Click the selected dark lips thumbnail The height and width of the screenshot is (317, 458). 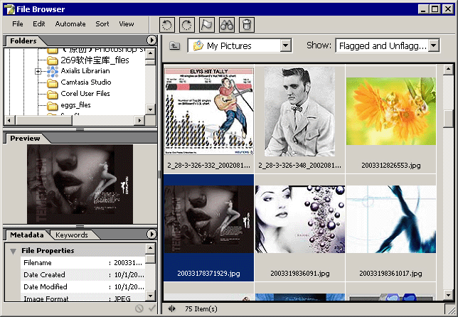pos(209,219)
